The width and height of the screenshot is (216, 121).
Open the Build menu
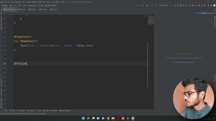point(40,2)
